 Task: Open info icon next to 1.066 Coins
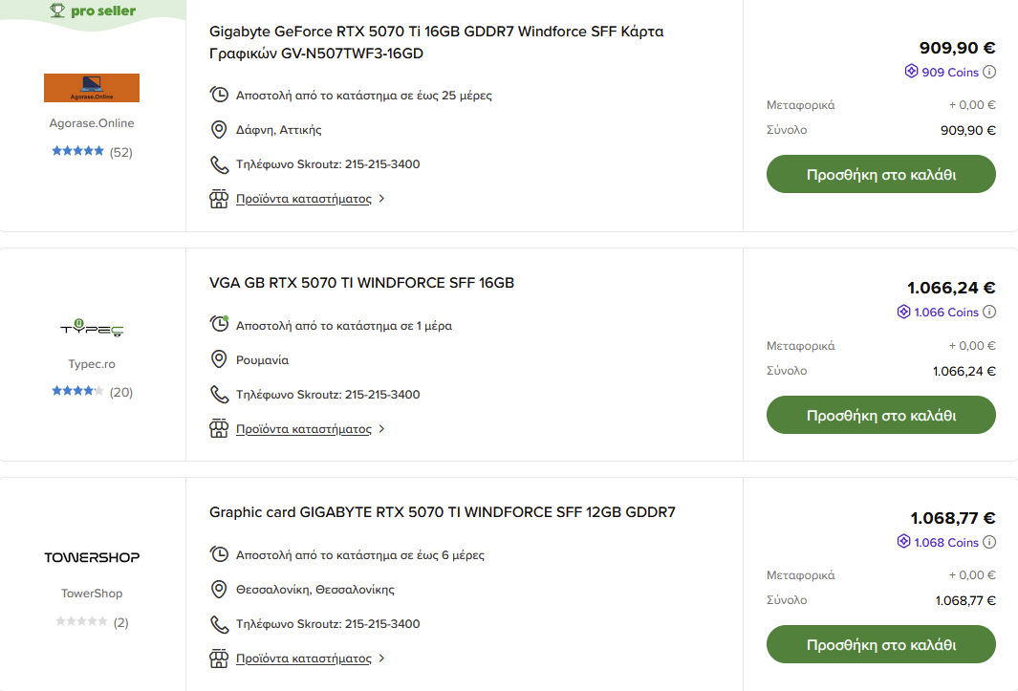coord(988,312)
